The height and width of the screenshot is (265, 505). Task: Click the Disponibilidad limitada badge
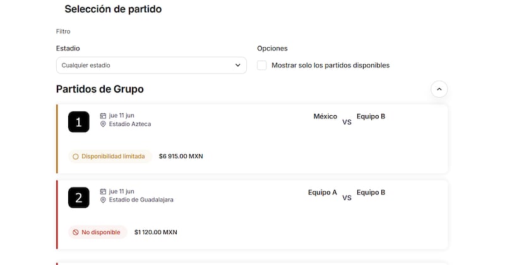110,156
